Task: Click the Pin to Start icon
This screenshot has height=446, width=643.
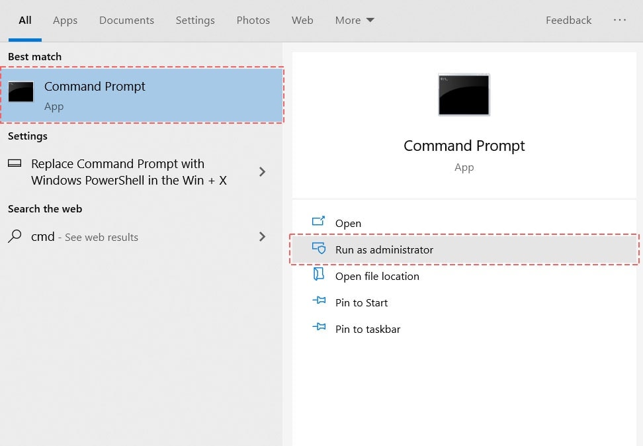Action: (318, 302)
